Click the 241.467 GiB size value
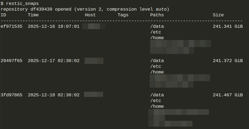 click(x=228, y=95)
